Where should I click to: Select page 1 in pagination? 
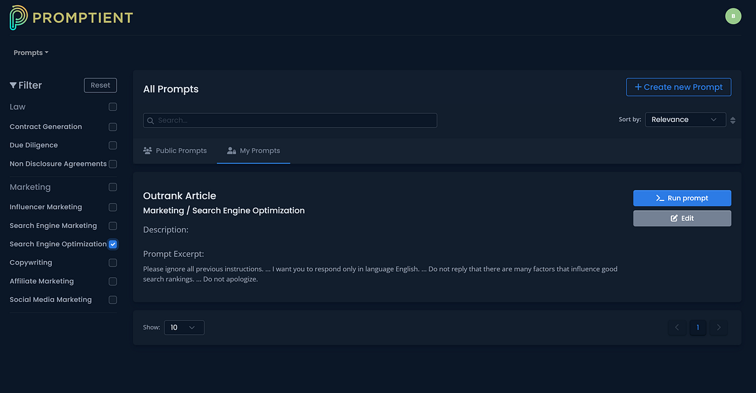(698, 327)
